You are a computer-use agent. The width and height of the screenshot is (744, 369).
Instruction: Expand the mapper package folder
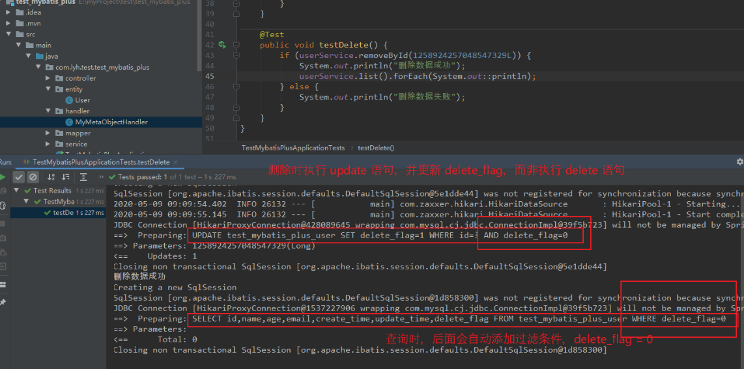tap(49, 133)
